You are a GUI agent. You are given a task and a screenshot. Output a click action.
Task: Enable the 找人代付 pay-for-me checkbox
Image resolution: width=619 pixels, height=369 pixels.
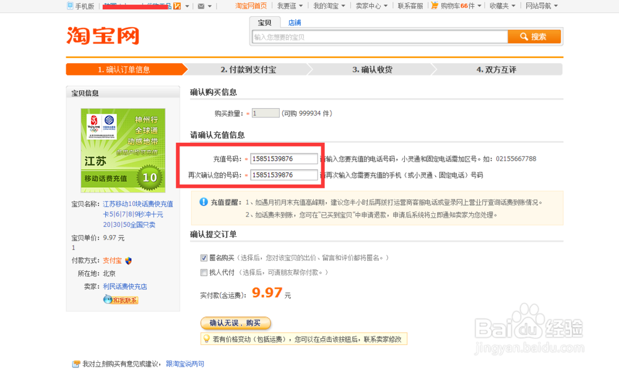coord(204,272)
